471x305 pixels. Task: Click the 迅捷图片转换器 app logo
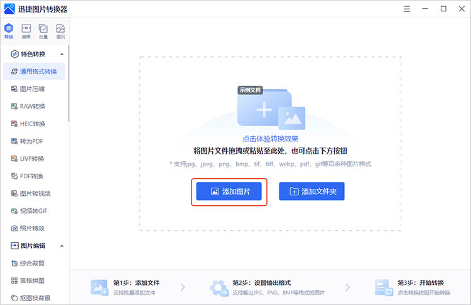coord(9,9)
